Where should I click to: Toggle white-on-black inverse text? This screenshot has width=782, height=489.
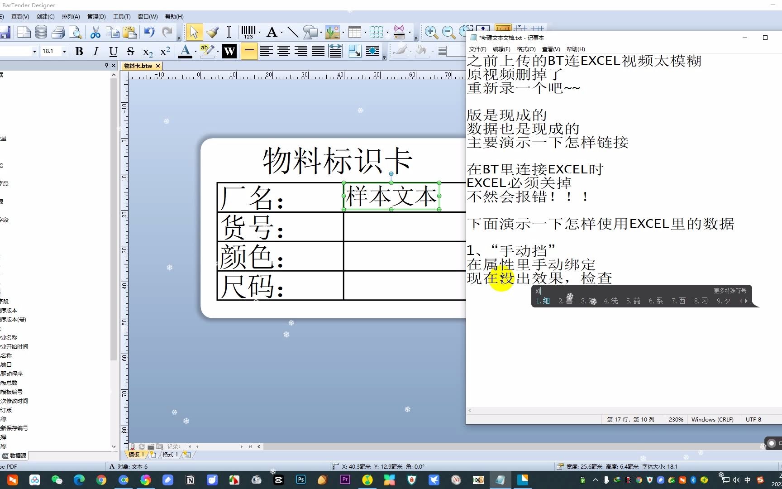click(229, 51)
